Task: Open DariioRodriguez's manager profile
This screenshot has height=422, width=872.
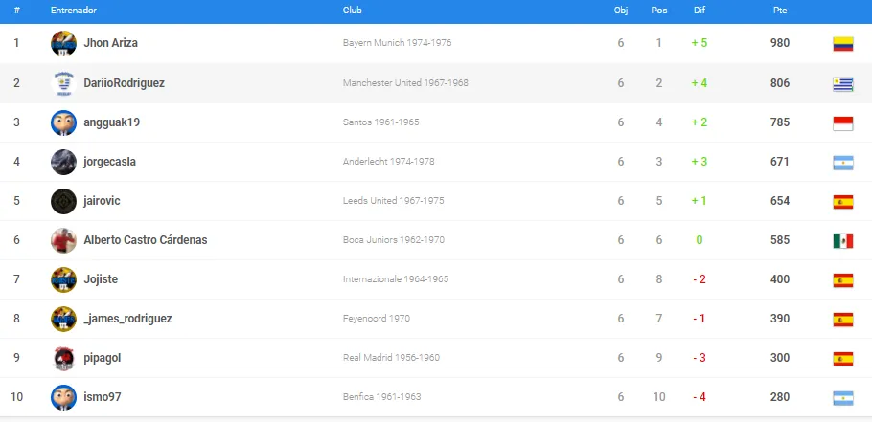Action: (x=124, y=82)
